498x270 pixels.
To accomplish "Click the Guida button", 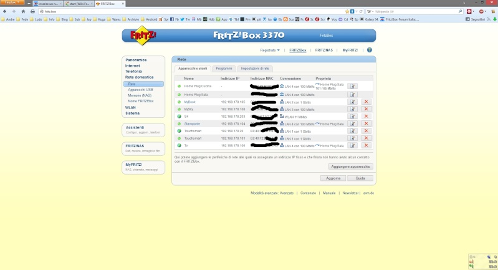I will [360, 178].
